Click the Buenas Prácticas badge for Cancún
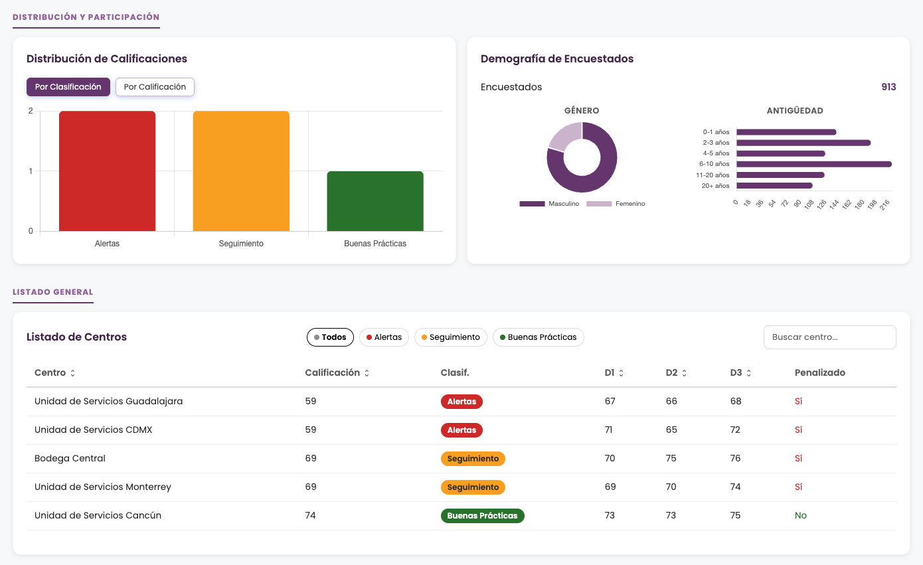The image size is (923, 565). point(483,516)
